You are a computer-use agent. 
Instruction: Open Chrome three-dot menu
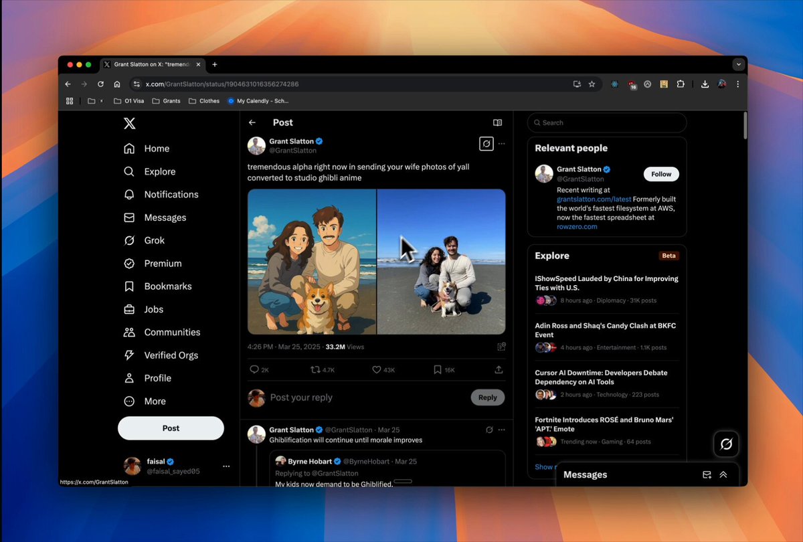click(738, 84)
